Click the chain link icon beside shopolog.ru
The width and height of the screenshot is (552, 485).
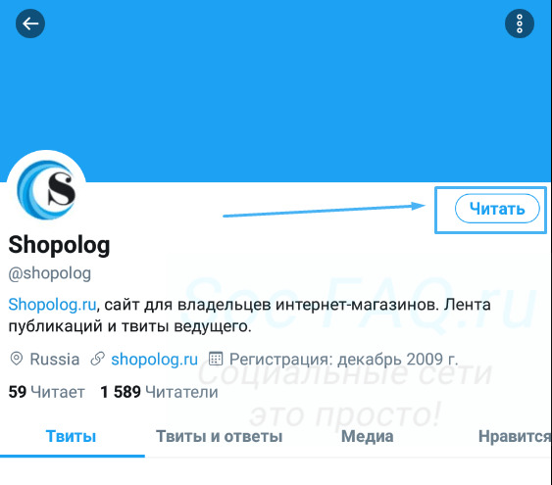pyautogui.click(x=97, y=359)
